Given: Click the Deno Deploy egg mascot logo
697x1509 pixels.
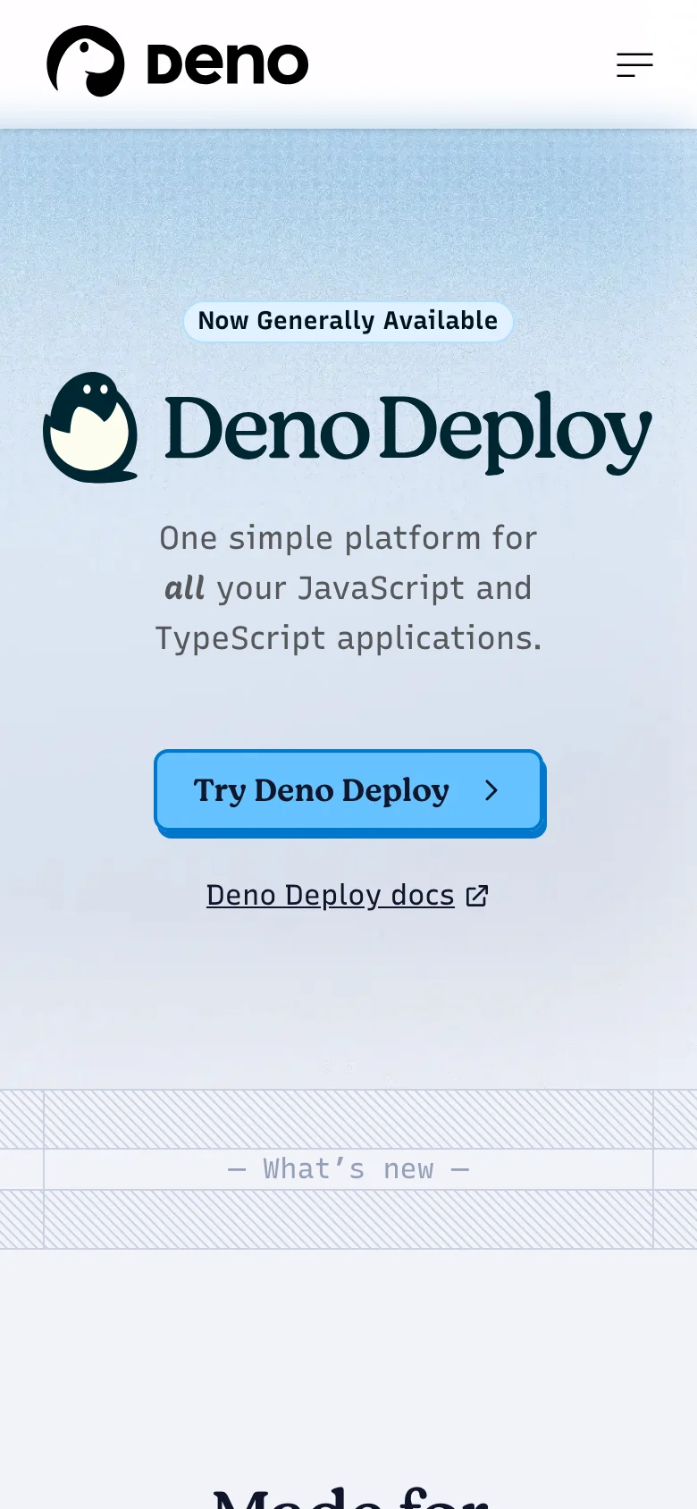Looking at the screenshot, I should (x=90, y=427).
